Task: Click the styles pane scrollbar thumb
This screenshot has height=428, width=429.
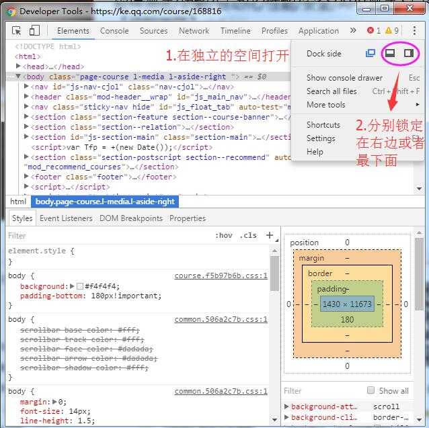Action: tap(274, 273)
